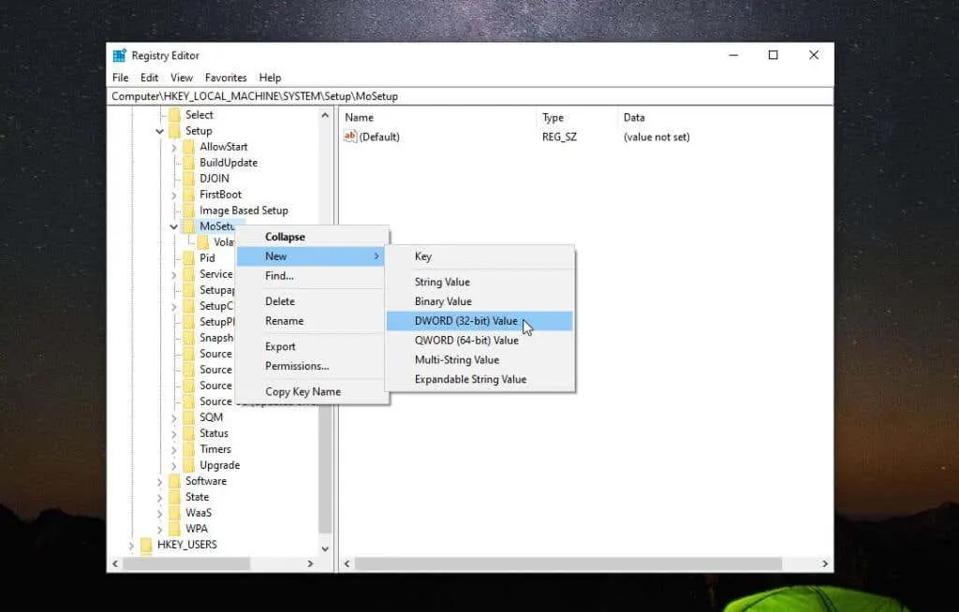959x612 pixels.
Task: Select the WaaS folder icon
Action: point(174,513)
